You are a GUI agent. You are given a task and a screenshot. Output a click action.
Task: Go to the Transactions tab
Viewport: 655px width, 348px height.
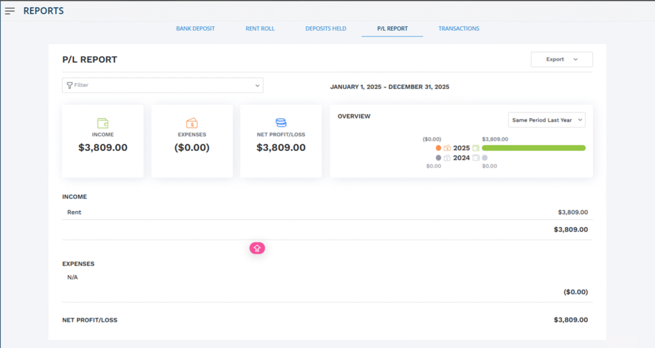459,29
